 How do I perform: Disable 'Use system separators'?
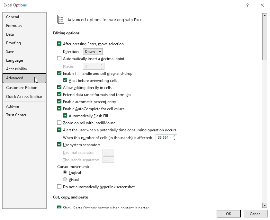click(59, 145)
